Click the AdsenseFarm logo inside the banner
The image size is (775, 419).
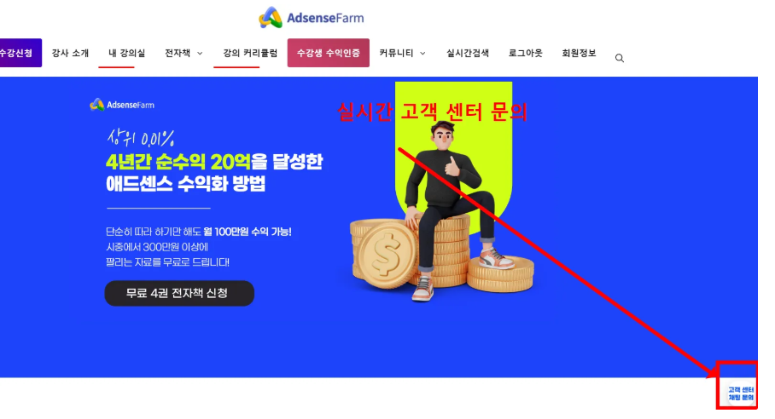pyautogui.click(x=122, y=105)
